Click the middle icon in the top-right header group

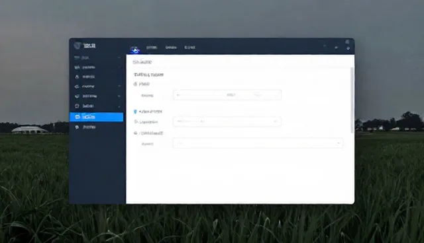click(x=337, y=48)
